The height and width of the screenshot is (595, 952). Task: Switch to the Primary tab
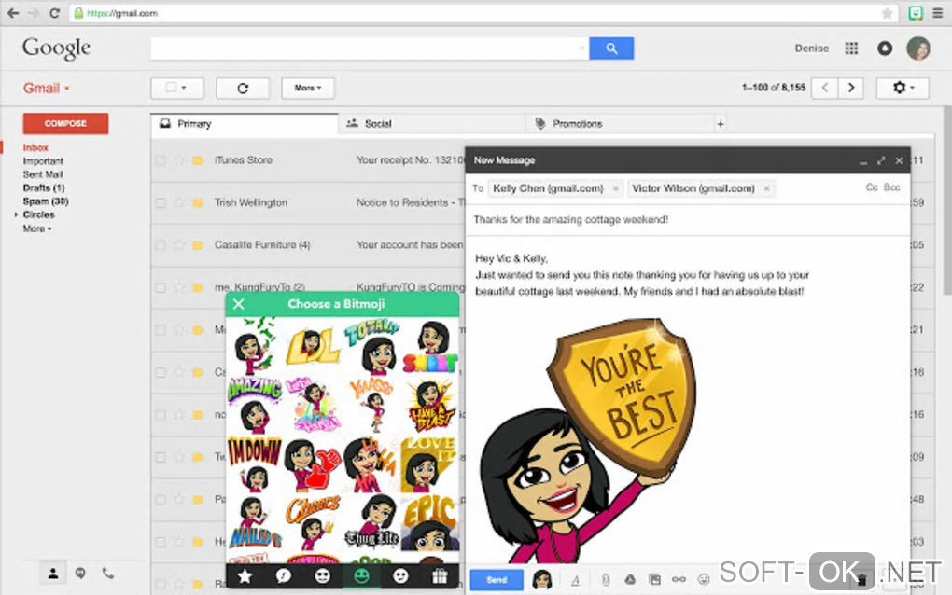point(245,124)
